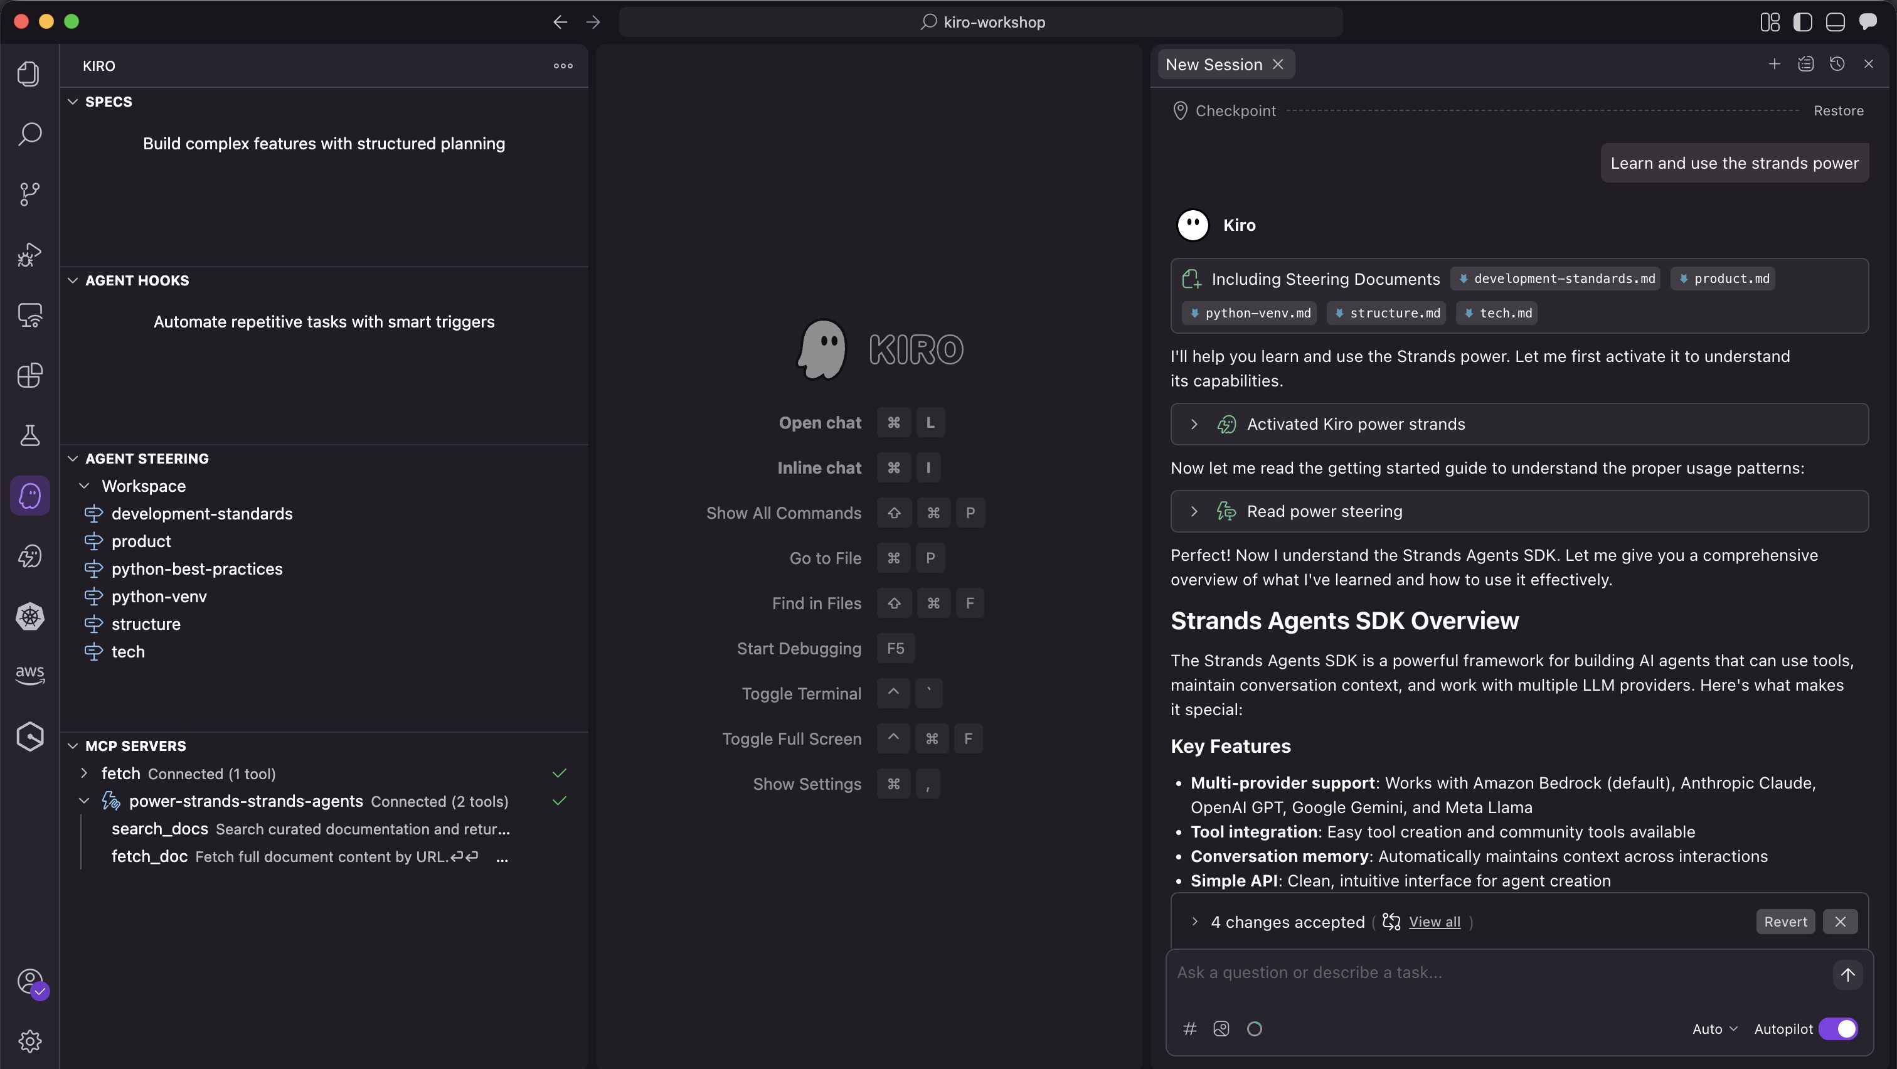Open Source Control view in sidebar
Viewport: 1897px width, 1069px height.
pyautogui.click(x=29, y=194)
